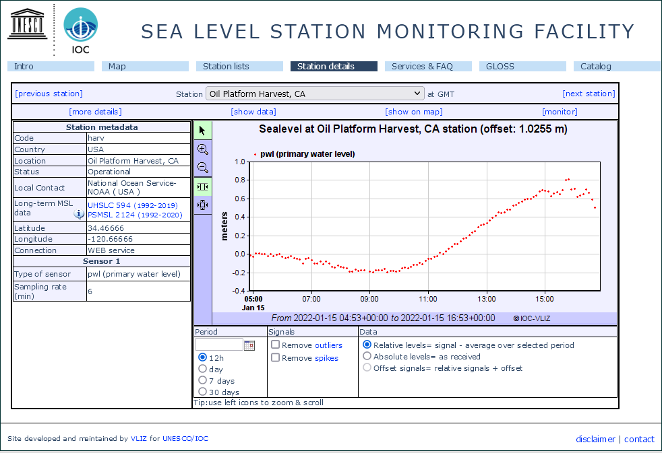Go to the previous station

pos(49,94)
